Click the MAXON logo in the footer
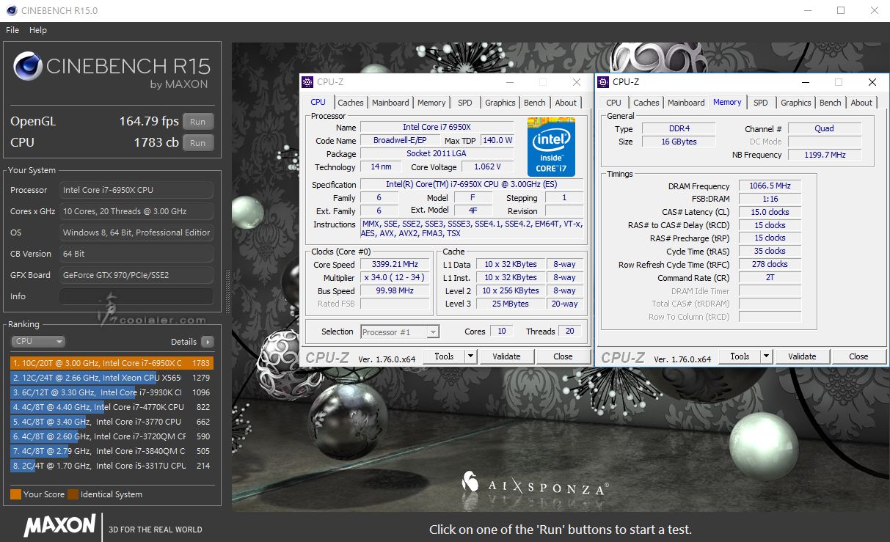The image size is (890, 542). 59,526
